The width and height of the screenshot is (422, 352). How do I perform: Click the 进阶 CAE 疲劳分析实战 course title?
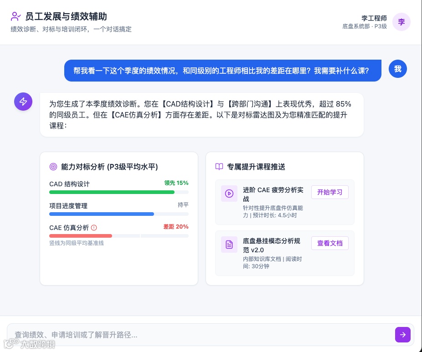coord(273,194)
